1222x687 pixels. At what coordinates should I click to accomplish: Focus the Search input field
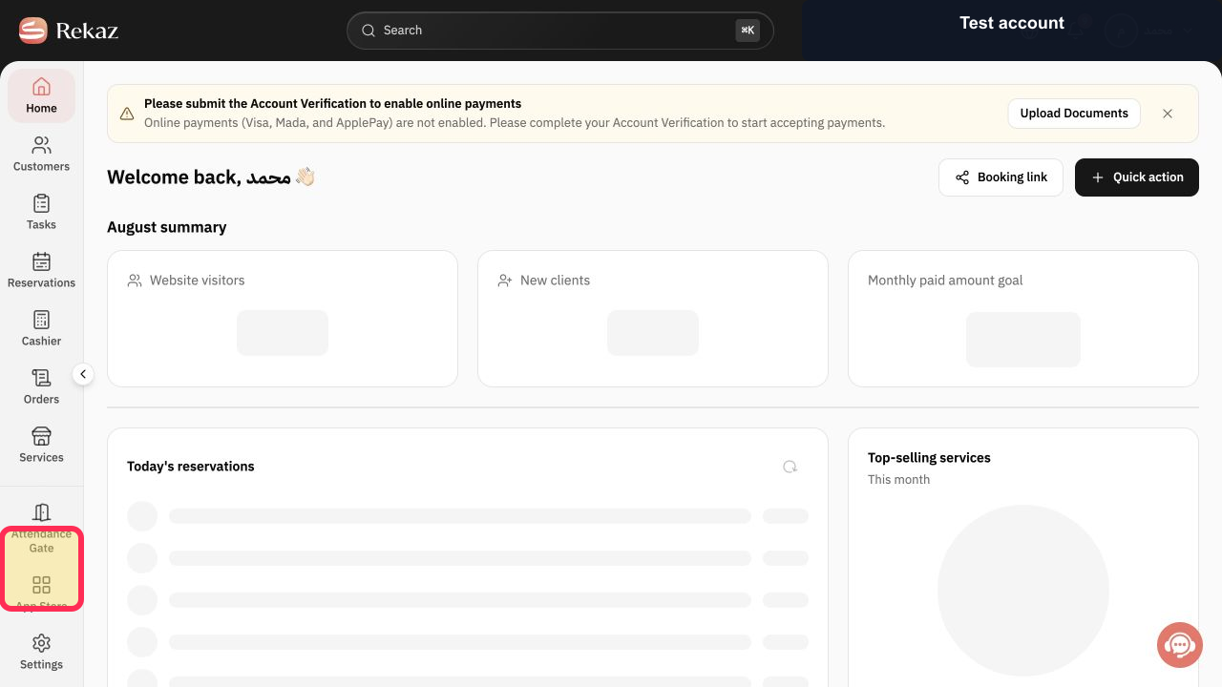pos(560,31)
